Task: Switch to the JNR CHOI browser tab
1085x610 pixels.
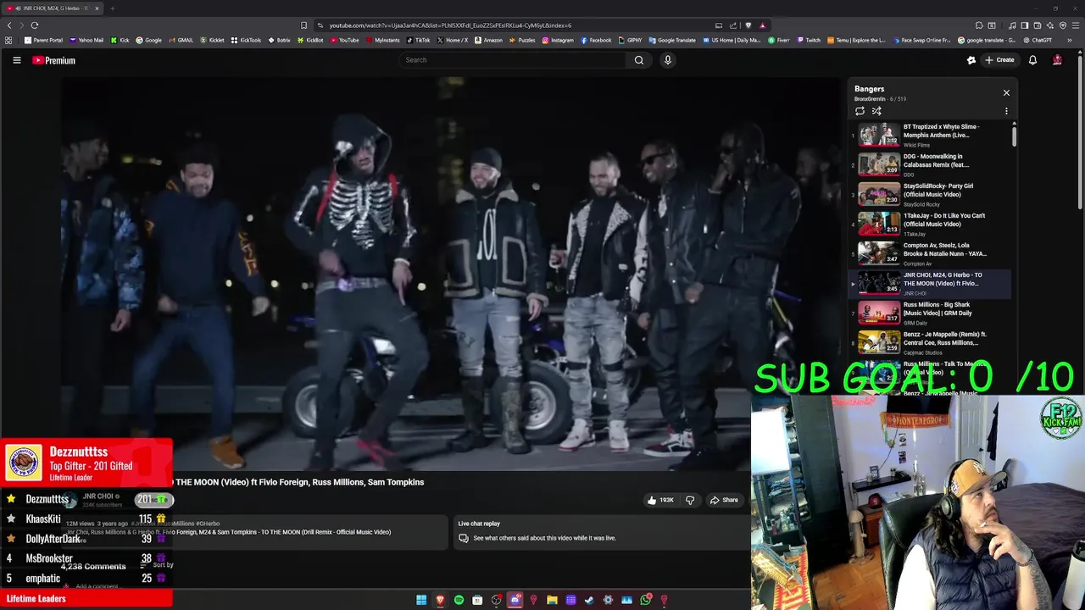Action: click(51, 8)
